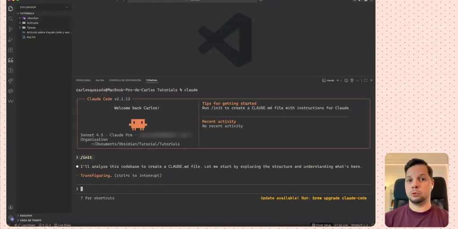
Task: Click the errors and warnings counter in status bar
Action: (x=45, y=225)
